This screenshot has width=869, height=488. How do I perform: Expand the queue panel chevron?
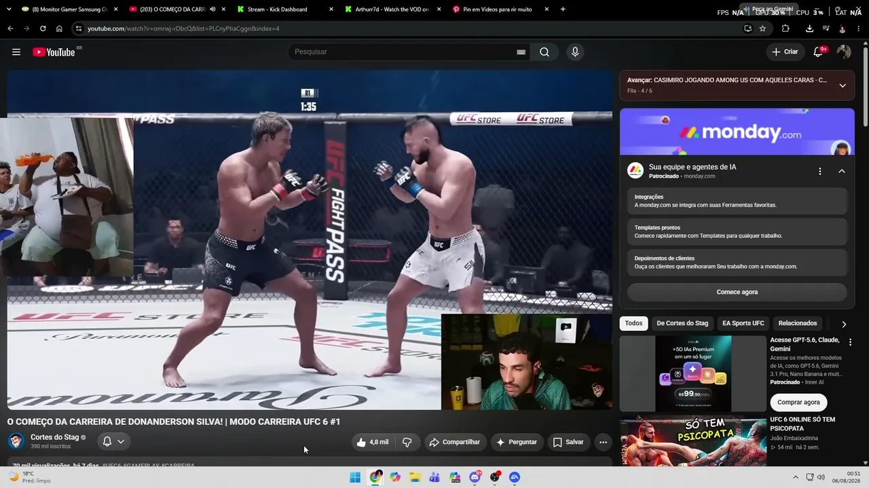pos(843,85)
